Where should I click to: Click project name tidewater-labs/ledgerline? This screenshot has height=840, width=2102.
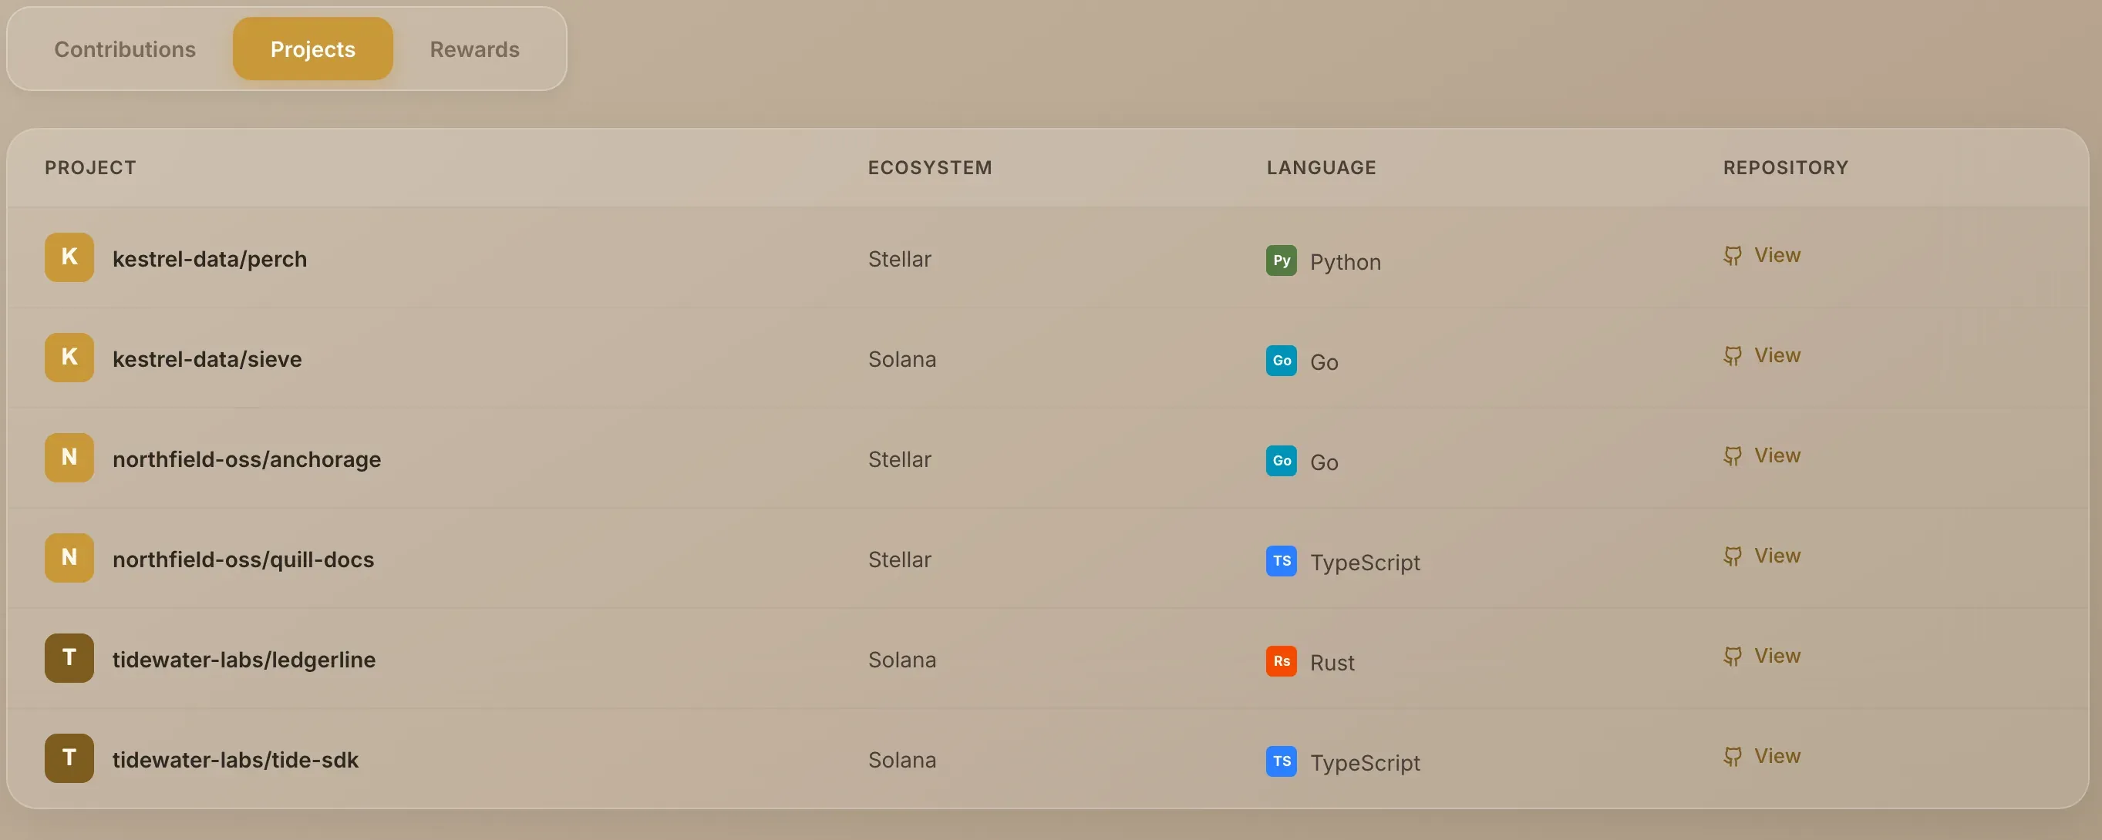(x=244, y=660)
